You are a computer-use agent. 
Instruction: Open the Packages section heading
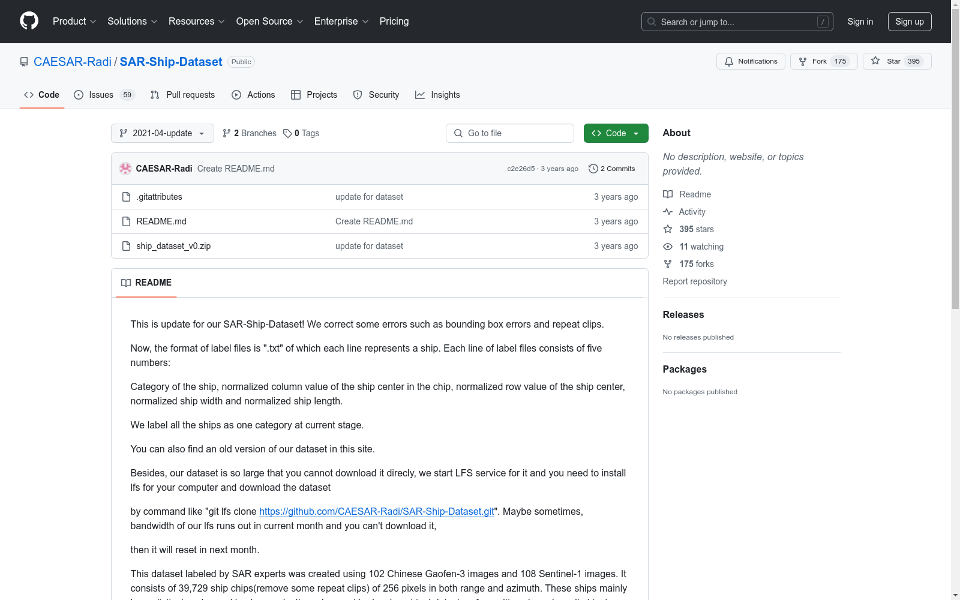coord(685,369)
